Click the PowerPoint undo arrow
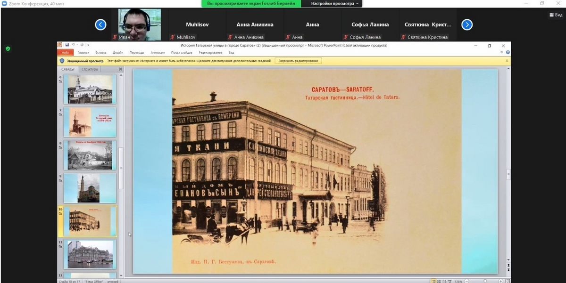This screenshot has width=566, height=283. click(74, 45)
